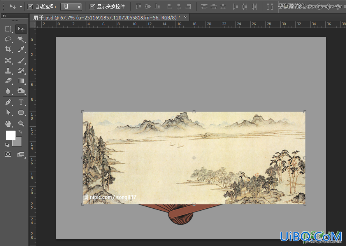Screen dimensions: 346x246
Task: Select the Eyedropper tool
Action: coord(21,49)
